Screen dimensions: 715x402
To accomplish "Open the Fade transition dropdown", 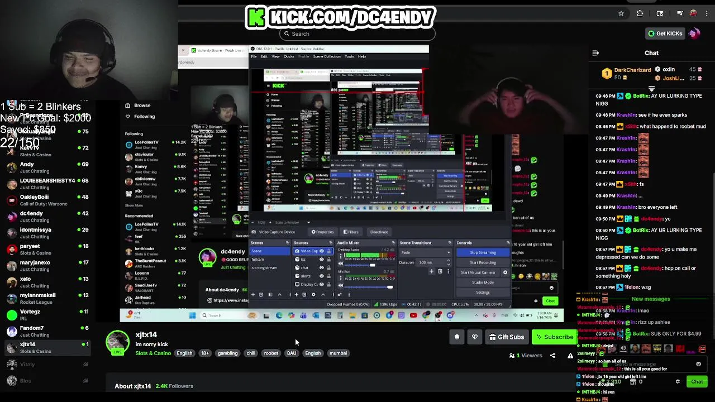I will coord(425,253).
